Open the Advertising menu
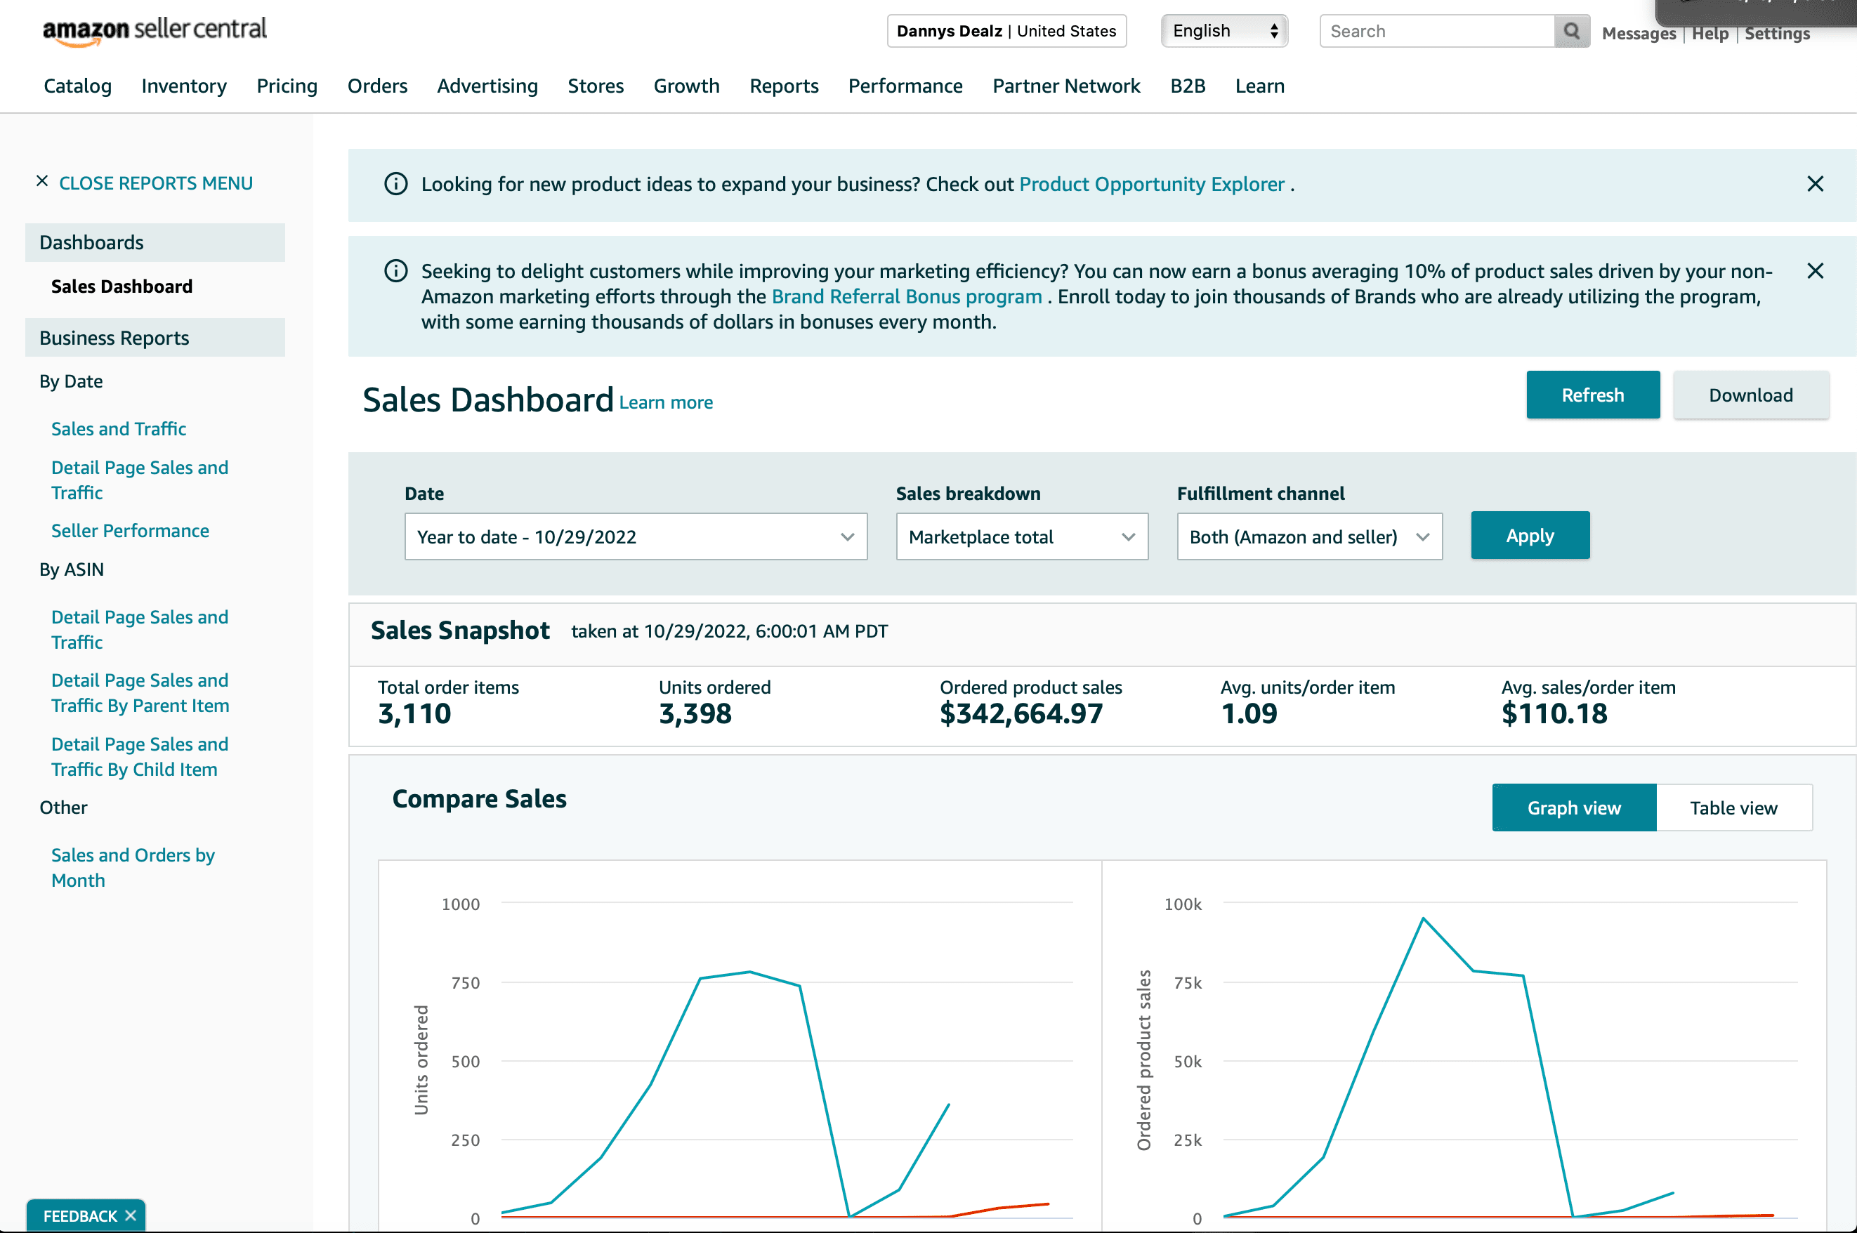Viewport: 1857px width, 1233px height. [487, 86]
